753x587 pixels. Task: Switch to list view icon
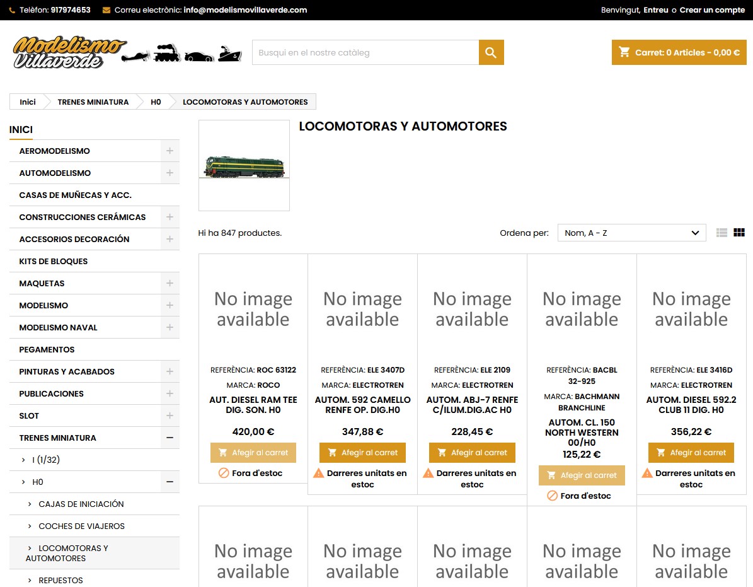coord(721,233)
